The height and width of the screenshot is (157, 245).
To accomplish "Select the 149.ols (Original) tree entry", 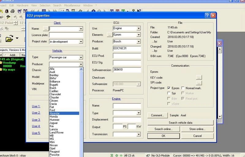I will pyautogui.click(x=12, y=59).
